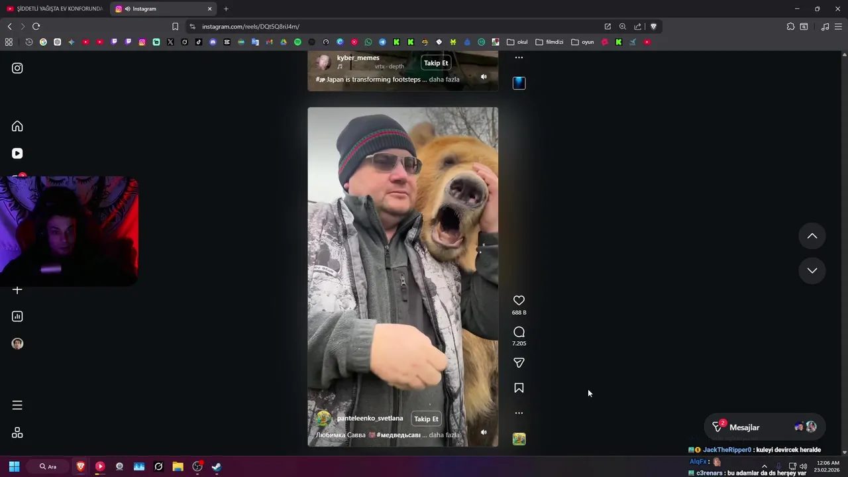Image resolution: width=848 pixels, height=477 pixels.
Task: Open the X (Twitter) bookmark
Action: (x=170, y=42)
